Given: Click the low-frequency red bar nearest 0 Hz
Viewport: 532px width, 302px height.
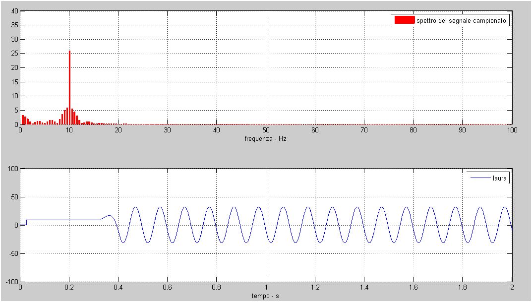Looking at the screenshot, I should [22, 120].
